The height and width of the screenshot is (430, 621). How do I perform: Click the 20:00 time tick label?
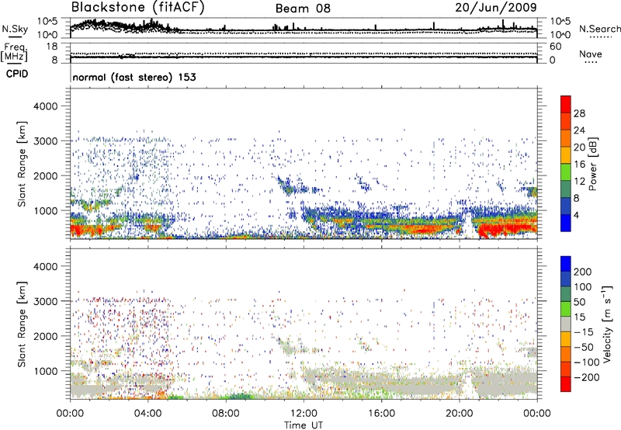(x=460, y=414)
